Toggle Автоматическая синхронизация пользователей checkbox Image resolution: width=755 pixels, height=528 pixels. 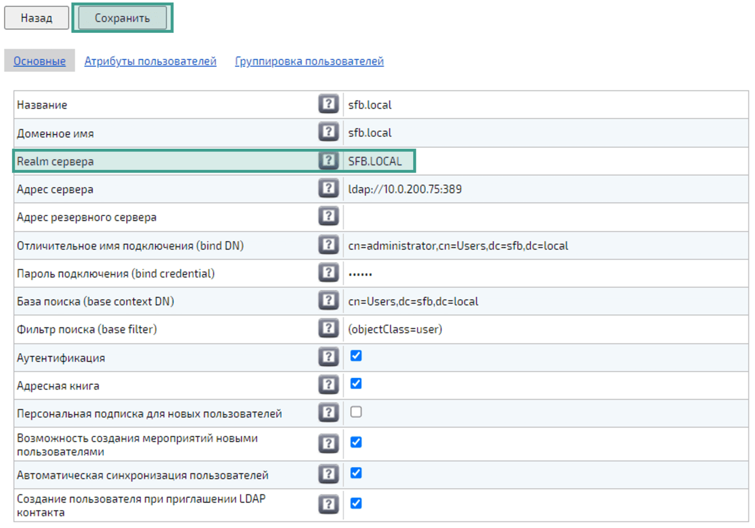[x=356, y=474]
